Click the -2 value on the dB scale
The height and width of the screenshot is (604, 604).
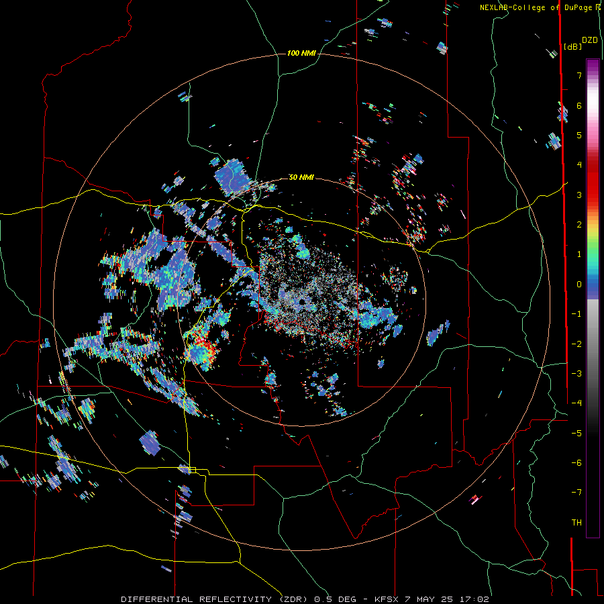coord(576,344)
